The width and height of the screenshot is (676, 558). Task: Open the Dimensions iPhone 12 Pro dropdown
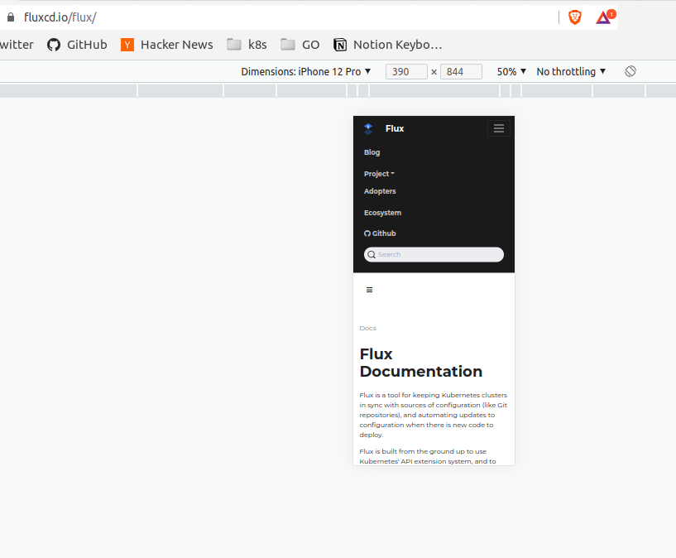coord(305,71)
